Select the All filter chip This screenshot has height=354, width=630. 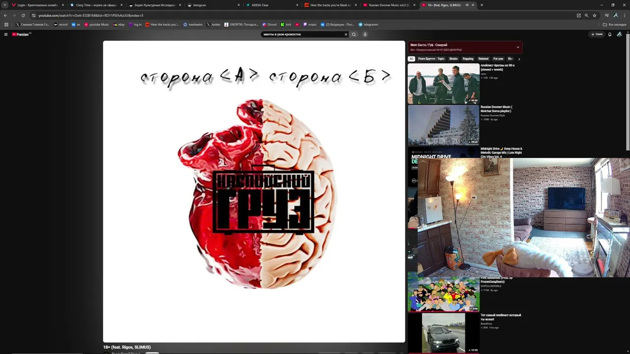tap(411, 59)
